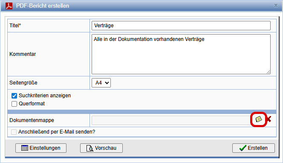Viewport: 283px width, 163px height.
Task: Click the empty Dokumentenmappe field
Action: tap(171, 120)
